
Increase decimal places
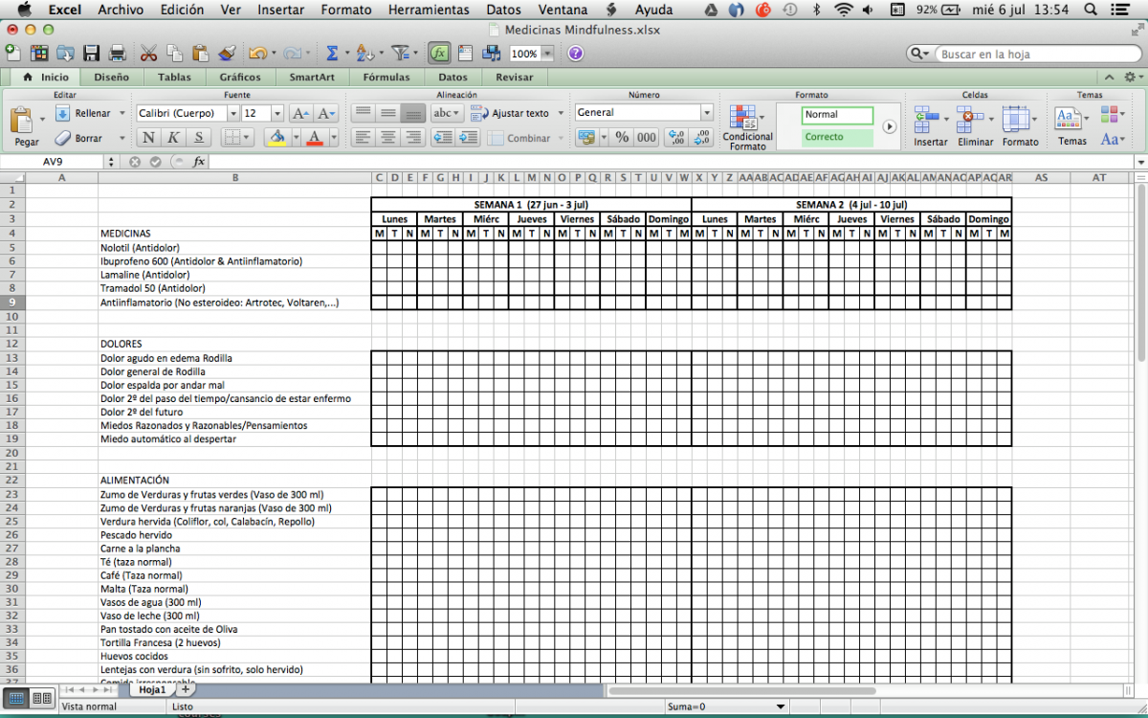677,138
